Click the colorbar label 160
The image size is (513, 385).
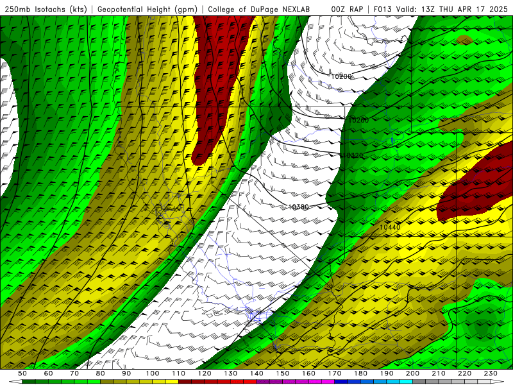click(x=308, y=373)
